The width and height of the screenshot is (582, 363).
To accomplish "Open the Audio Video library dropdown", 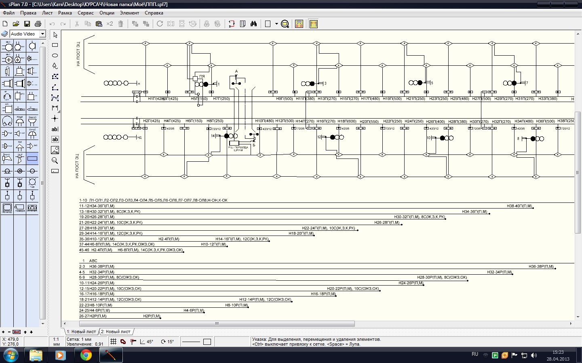I will coord(42,34).
